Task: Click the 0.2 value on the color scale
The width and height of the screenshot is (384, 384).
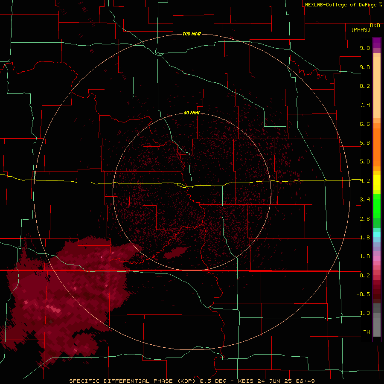Action: point(365,276)
